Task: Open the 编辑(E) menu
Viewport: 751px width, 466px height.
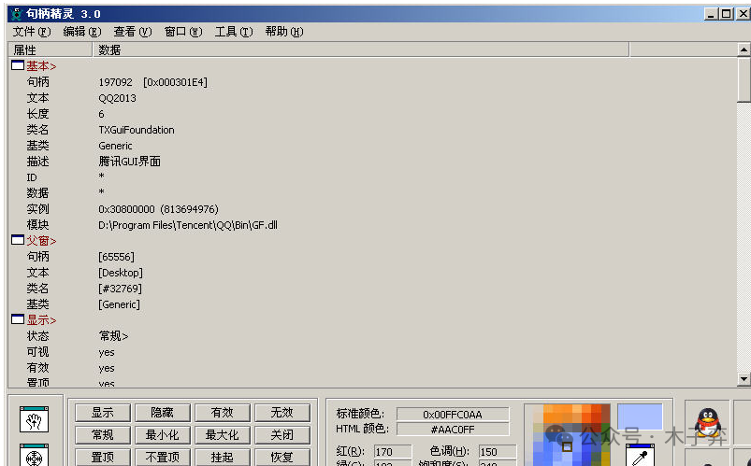Action: 82,32
